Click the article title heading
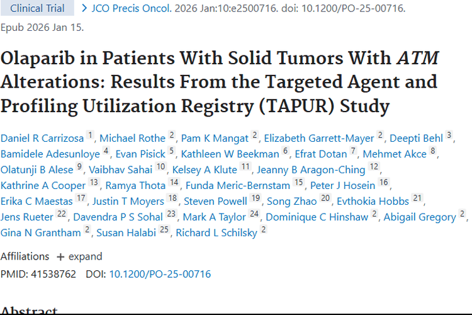472x315 pixels. tap(220, 82)
